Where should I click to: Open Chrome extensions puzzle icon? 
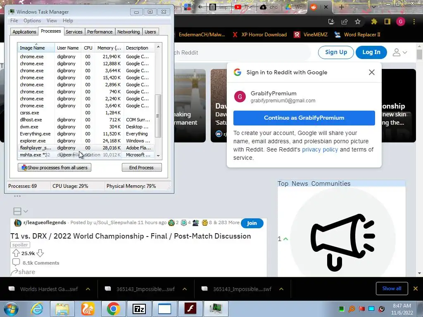(x=374, y=21)
